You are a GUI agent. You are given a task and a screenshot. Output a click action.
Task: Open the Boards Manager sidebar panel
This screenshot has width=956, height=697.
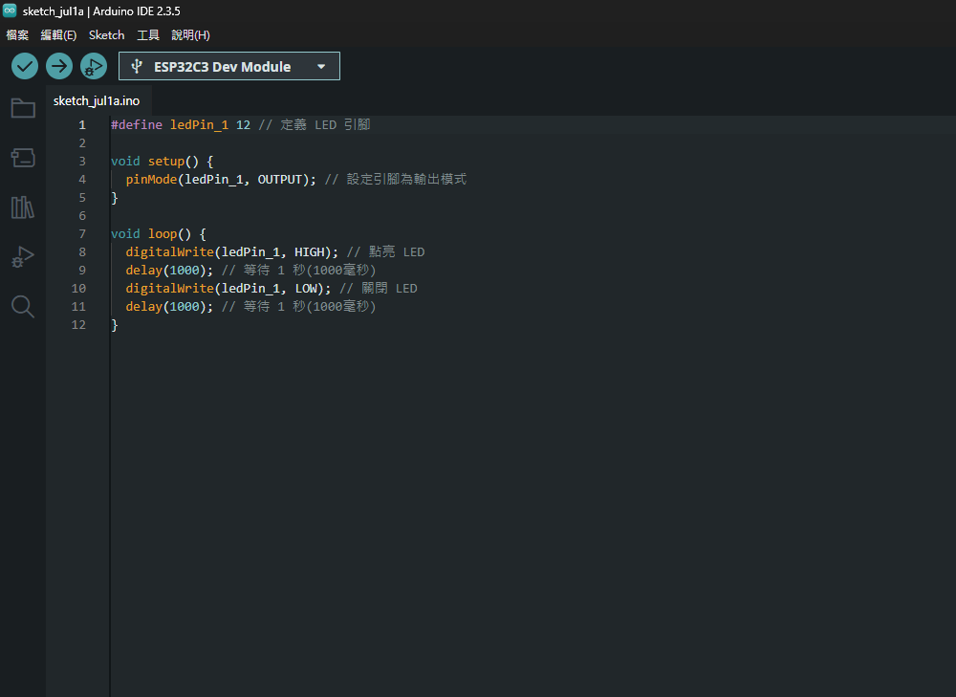(x=23, y=158)
